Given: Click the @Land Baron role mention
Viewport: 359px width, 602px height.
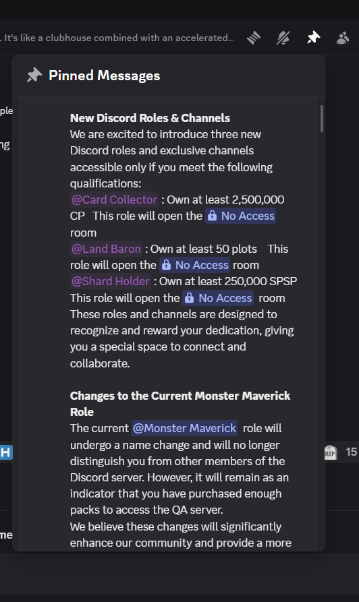Looking at the screenshot, I should pos(106,249).
